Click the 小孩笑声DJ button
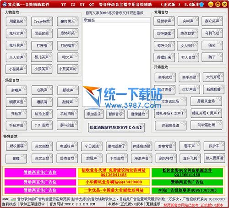Image resolution: width=229 pixels, height=208 pixels. (x=68, y=69)
